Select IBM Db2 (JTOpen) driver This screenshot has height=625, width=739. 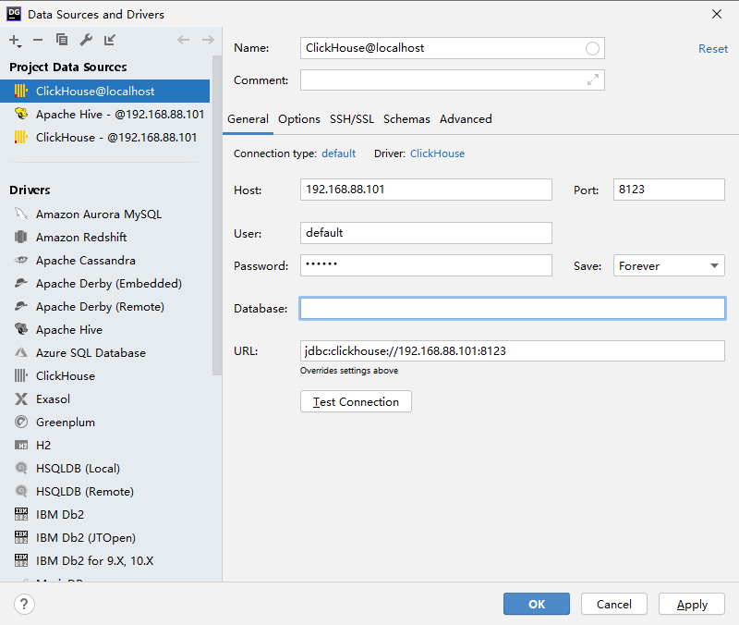pyautogui.click(x=104, y=538)
